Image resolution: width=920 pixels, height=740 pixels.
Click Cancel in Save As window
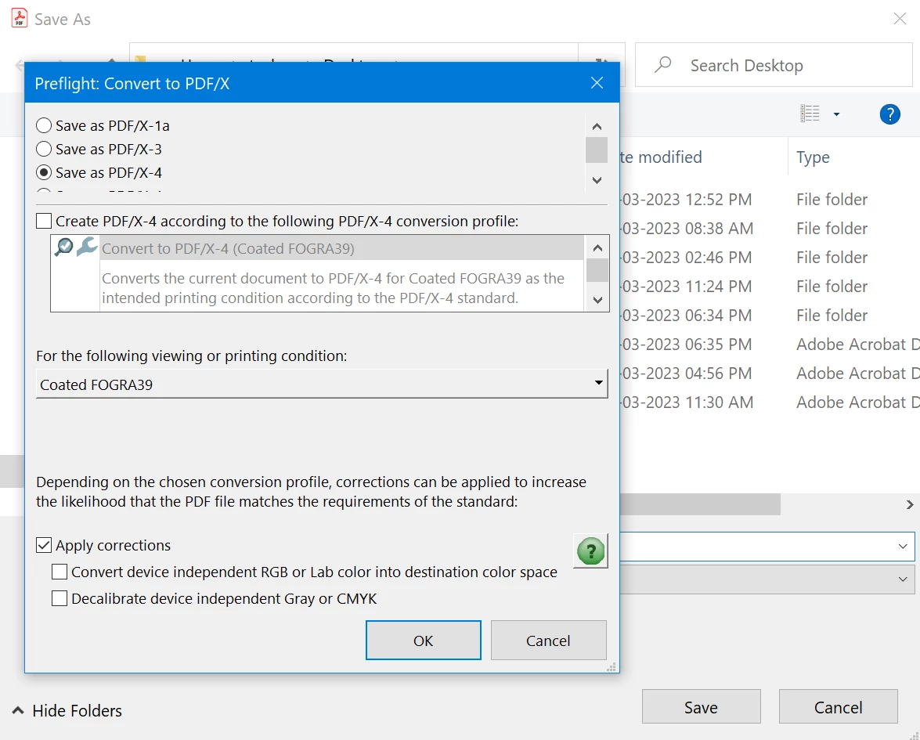(x=838, y=707)
